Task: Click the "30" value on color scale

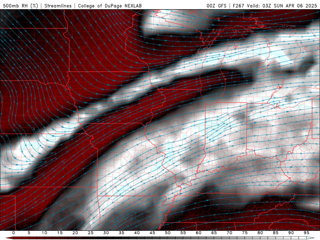Action: [x=106, y=233]
